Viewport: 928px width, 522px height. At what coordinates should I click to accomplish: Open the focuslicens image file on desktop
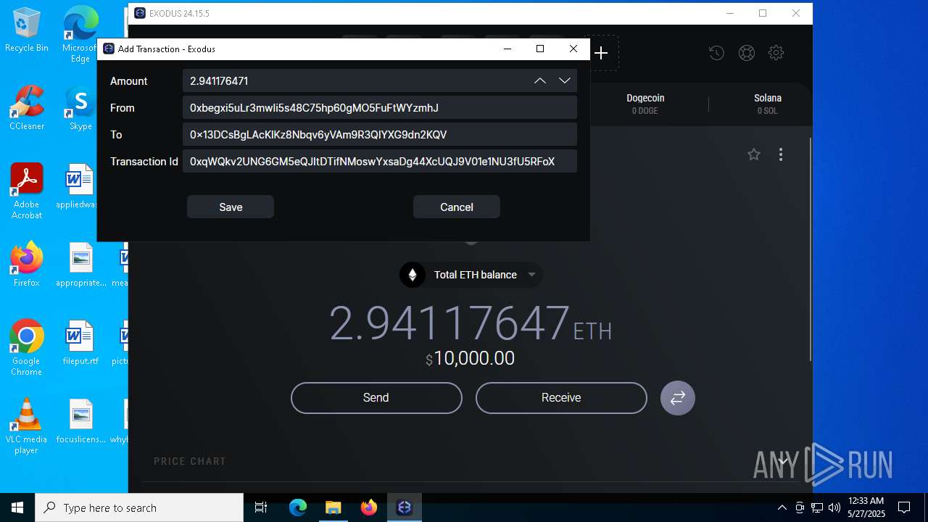[80, 421]
